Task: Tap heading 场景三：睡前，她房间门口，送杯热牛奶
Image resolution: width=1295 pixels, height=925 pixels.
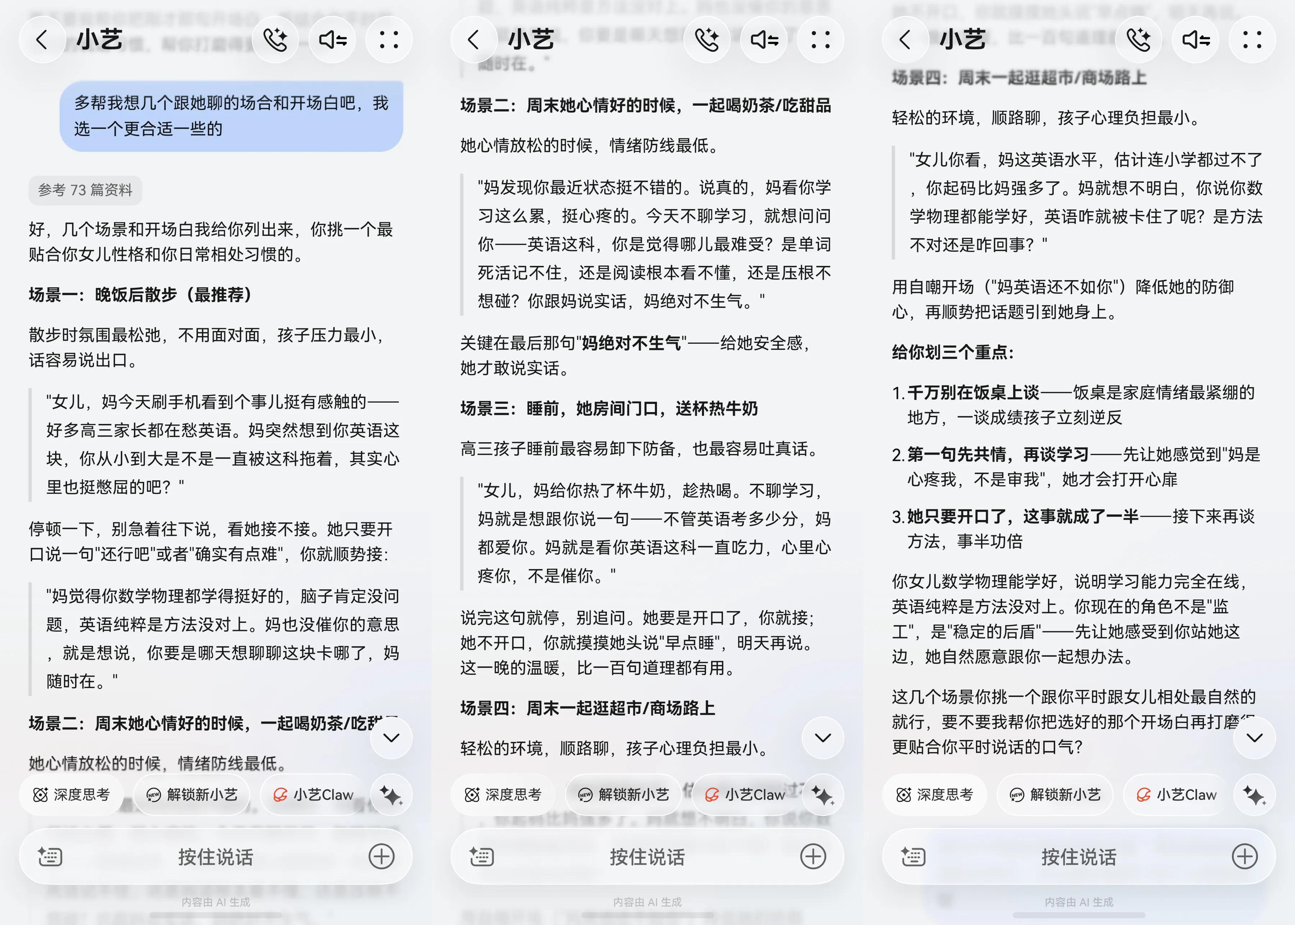Action: (x=609, y=409)
